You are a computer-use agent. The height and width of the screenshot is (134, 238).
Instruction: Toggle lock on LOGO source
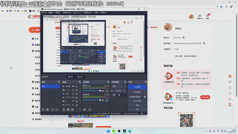tap(76, 90)
